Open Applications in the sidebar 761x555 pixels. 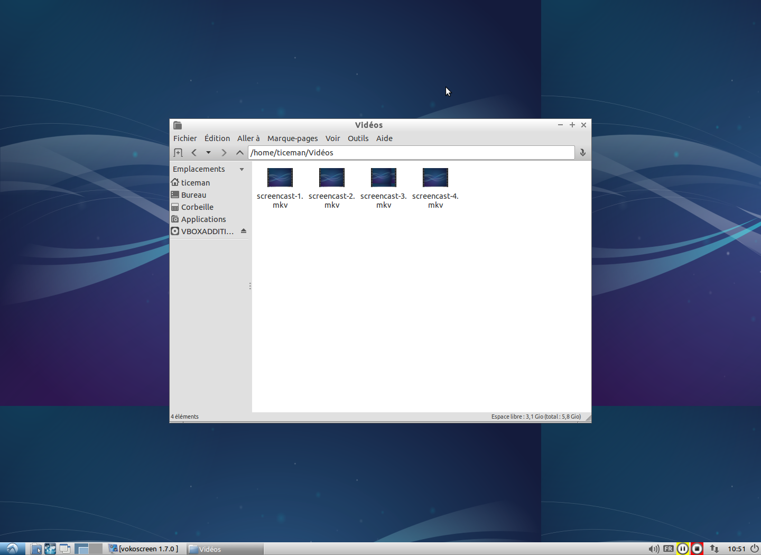pyautogui.click(x=203, y=219)
